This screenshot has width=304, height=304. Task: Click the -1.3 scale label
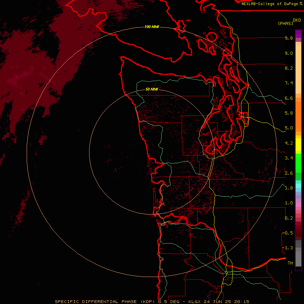[x=288, y=248]
